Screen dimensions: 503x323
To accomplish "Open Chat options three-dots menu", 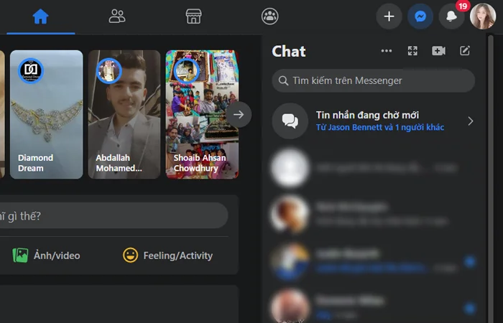I will (387, 51).
